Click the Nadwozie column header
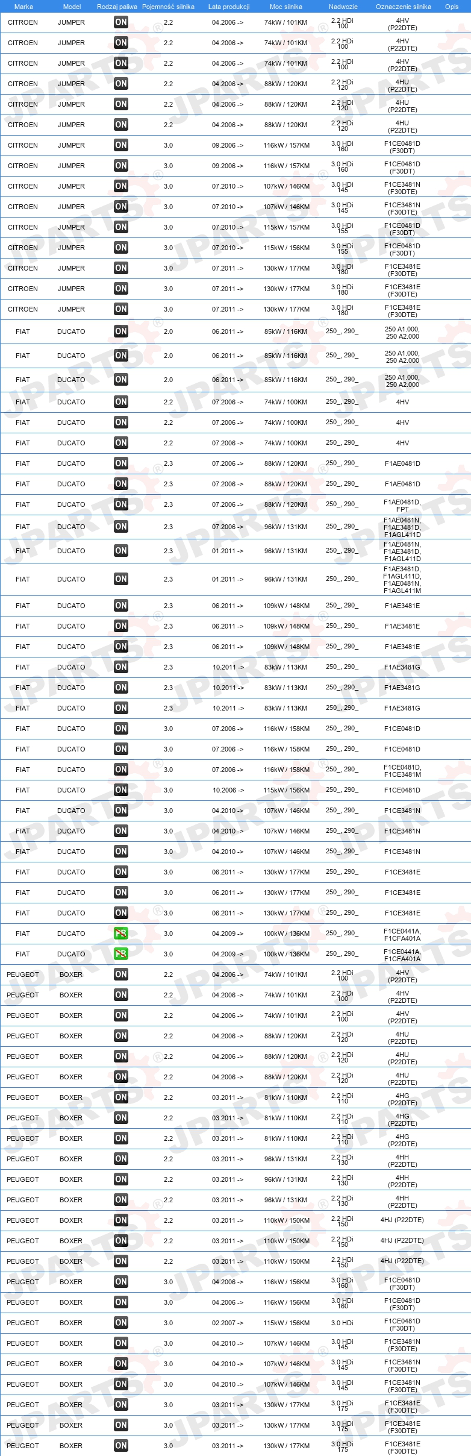The width and height of the screenshot is (471, 1456). 343,7
